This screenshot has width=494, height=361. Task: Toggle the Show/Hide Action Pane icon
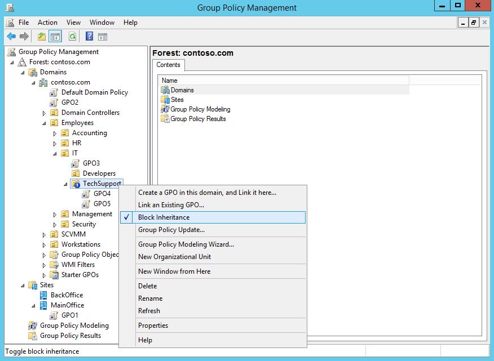pyautogui.click(x=103, y=37)
